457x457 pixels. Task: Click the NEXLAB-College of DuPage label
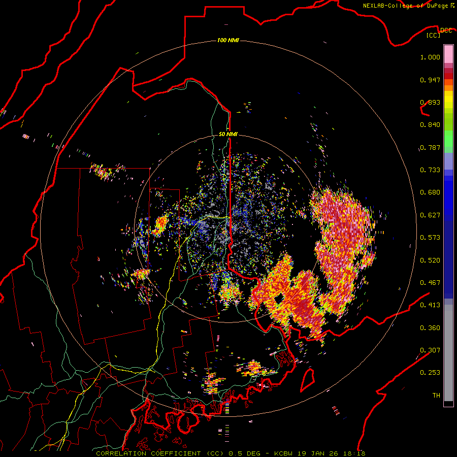pos(408,6)
